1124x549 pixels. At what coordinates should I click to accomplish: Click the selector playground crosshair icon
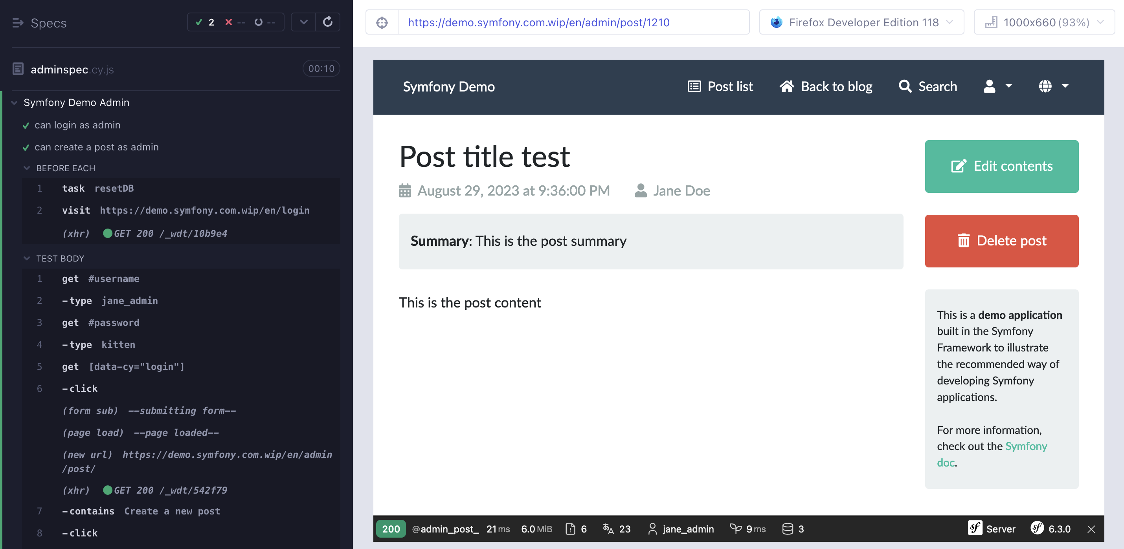(382, 22)
